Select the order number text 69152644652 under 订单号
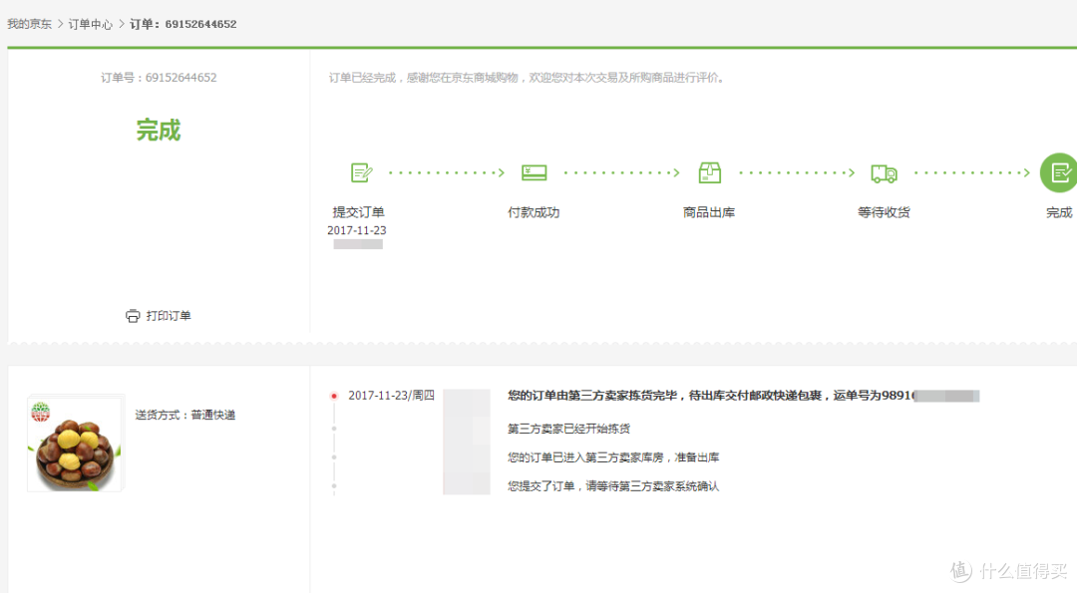The height and width of the screenshot is (593, 1077). point(180,78)
